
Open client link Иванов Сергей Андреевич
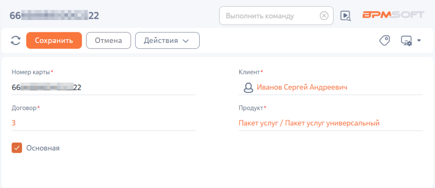coord(302,88)
